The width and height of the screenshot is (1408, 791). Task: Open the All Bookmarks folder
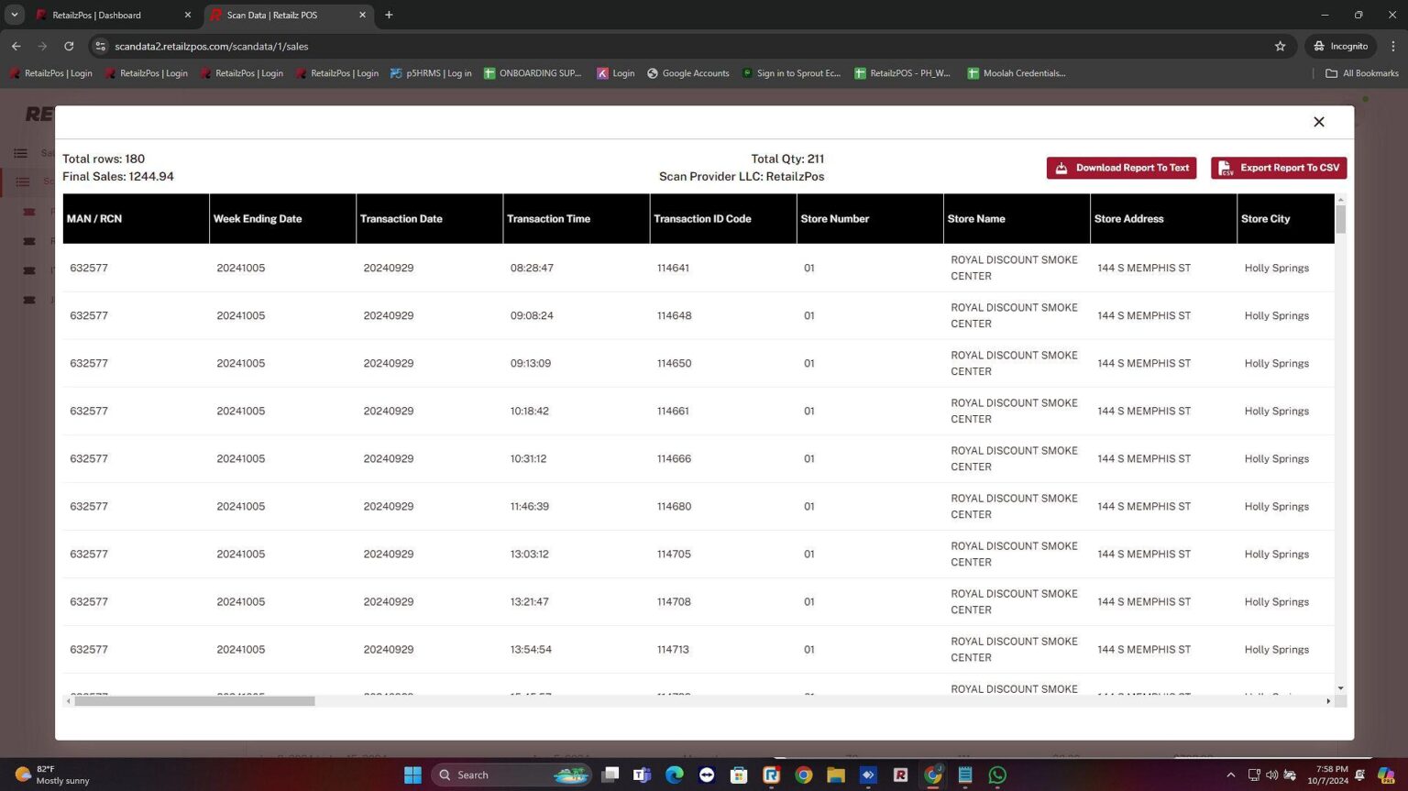tap(1362, 73)
